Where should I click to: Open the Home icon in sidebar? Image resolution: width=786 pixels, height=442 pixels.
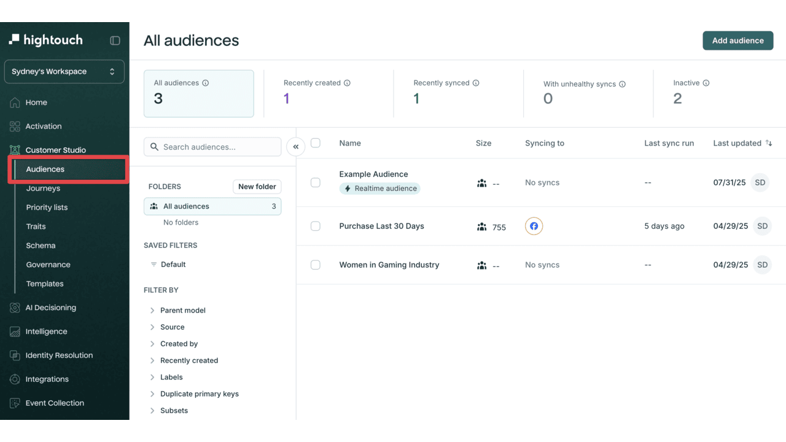click(x=15, y=103)
